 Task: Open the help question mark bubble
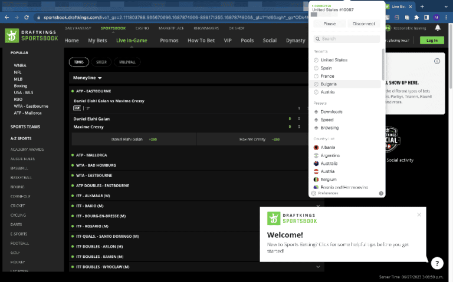[x=436, y=263]
